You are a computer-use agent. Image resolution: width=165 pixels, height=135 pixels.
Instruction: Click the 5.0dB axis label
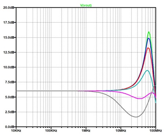(x=10, y=97)
